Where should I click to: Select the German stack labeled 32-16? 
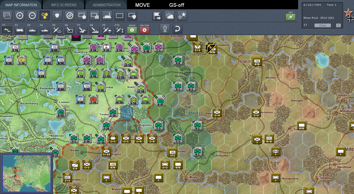point(134,49)
